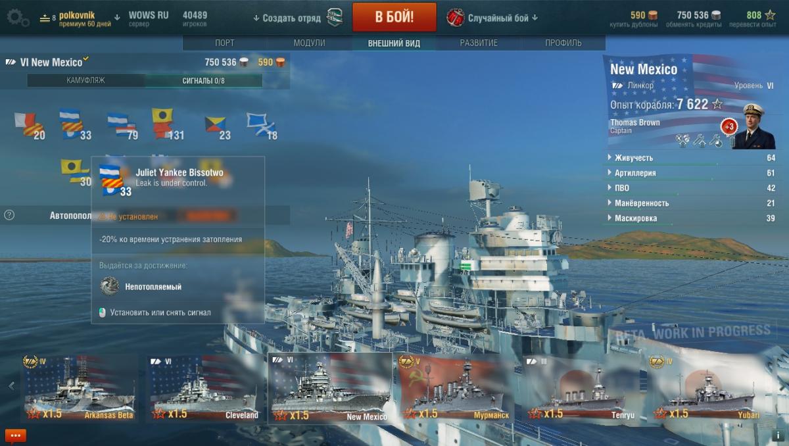This screenshot has height=446, width=789.
Task: Select the Cleveland ship thumbnail
Action: tap(203, 388)
